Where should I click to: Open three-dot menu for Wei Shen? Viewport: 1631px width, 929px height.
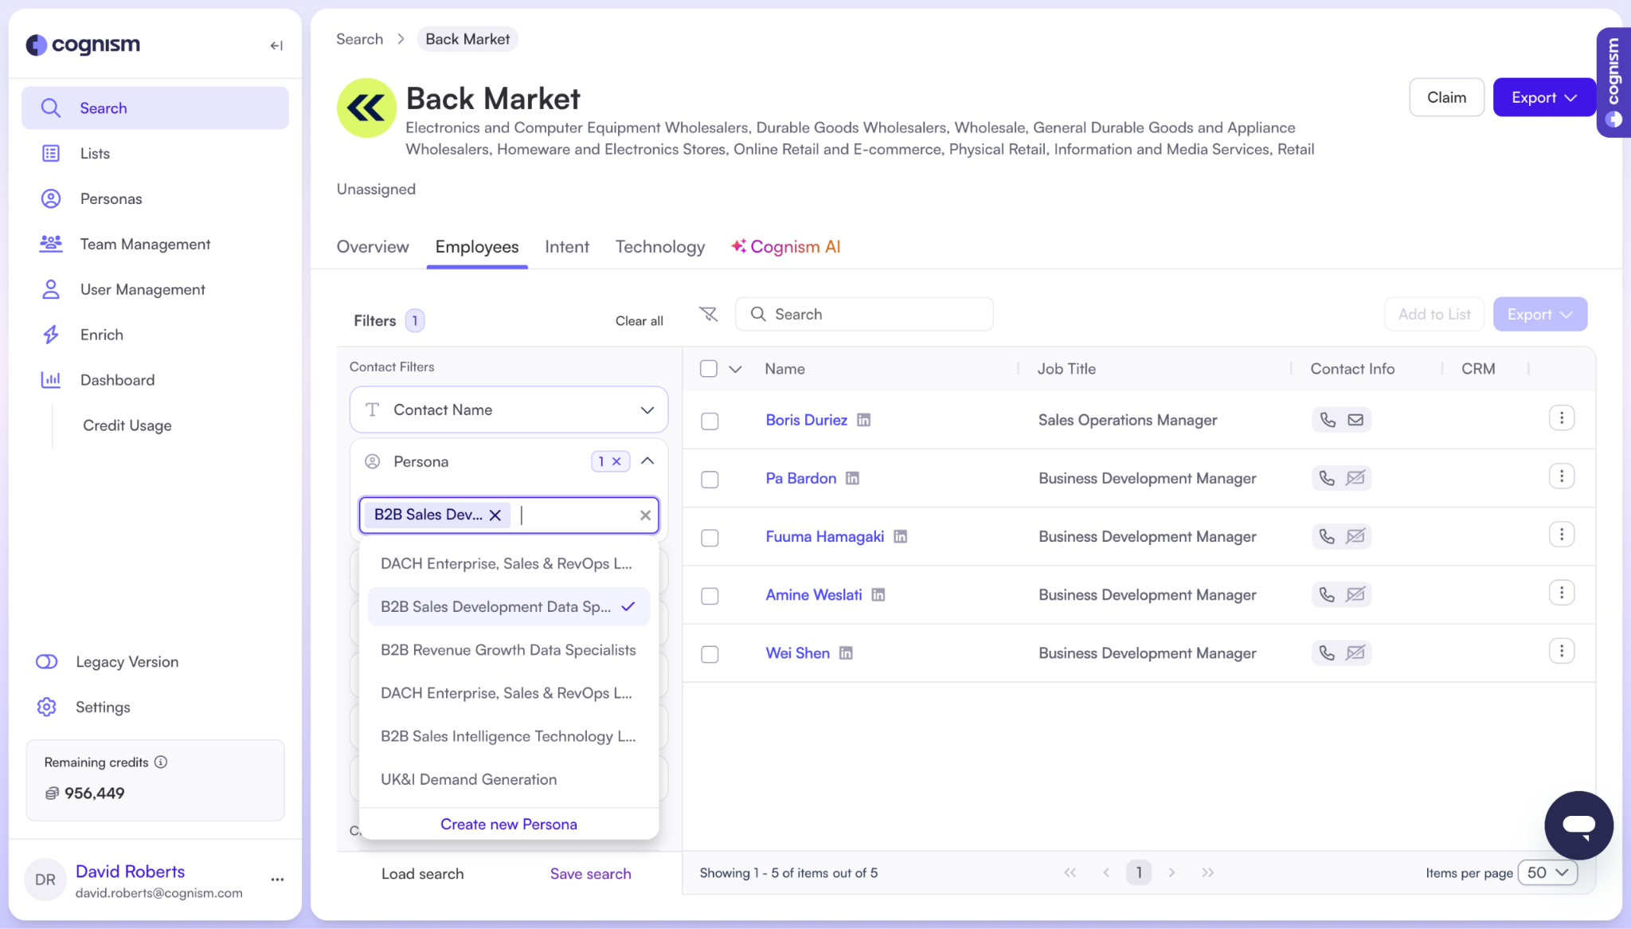tap(1561, 652)
